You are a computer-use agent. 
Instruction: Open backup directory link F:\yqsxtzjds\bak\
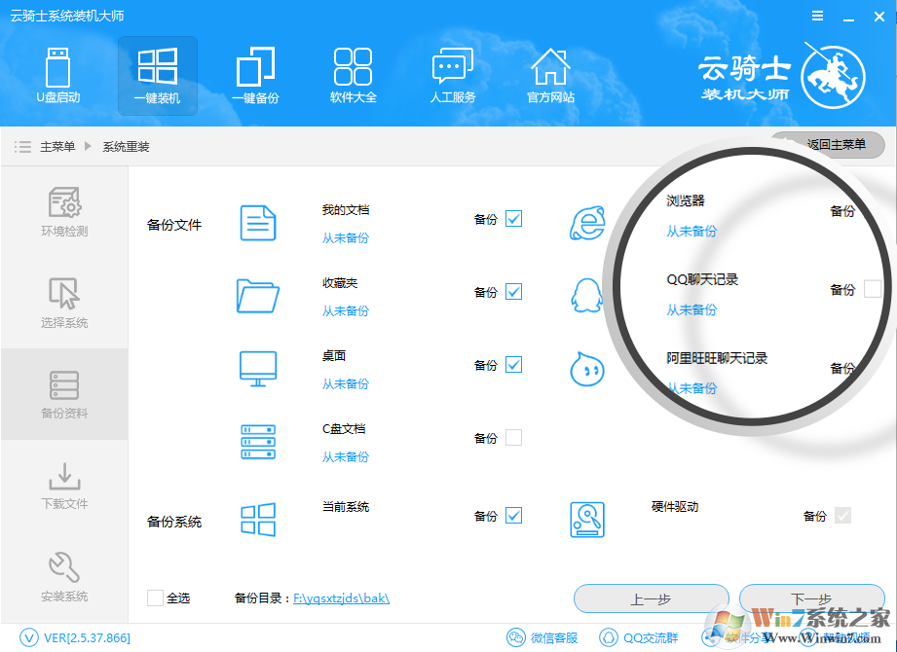(x=340, y=598)
